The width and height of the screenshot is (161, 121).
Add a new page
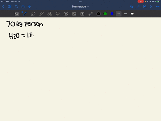tap(145, 6)
